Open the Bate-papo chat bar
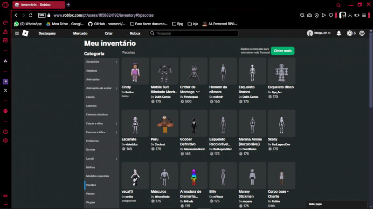 [336, 204]
